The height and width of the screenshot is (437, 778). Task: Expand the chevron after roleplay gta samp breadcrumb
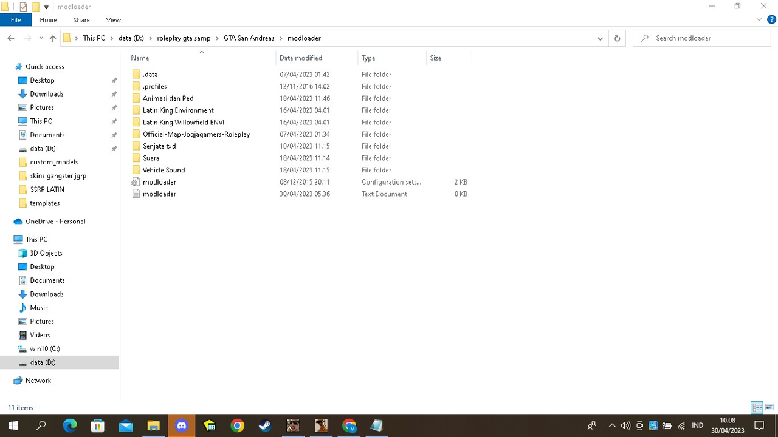(x=217, y=38)
